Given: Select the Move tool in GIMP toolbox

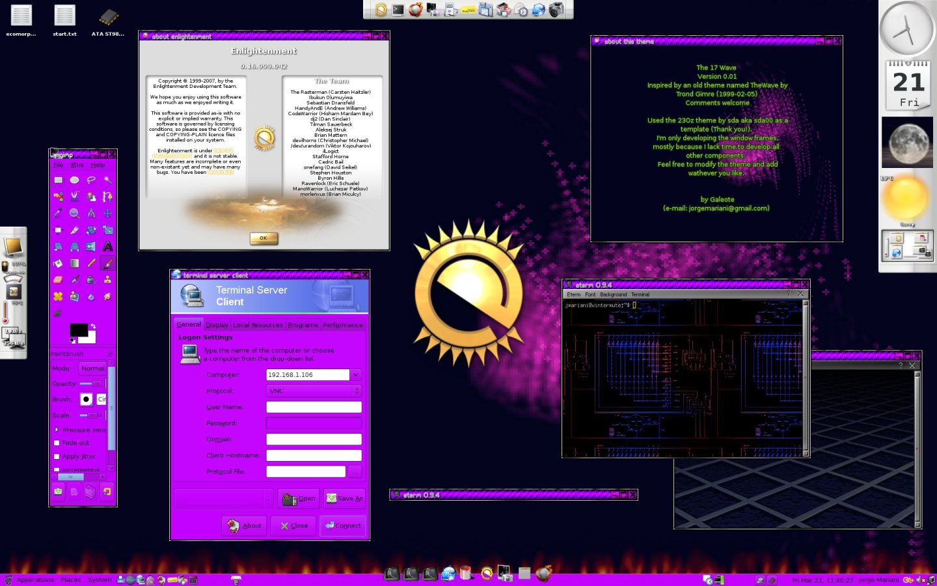Looking at the screenshot, I should pyautogui.click(x=107, y=213).
